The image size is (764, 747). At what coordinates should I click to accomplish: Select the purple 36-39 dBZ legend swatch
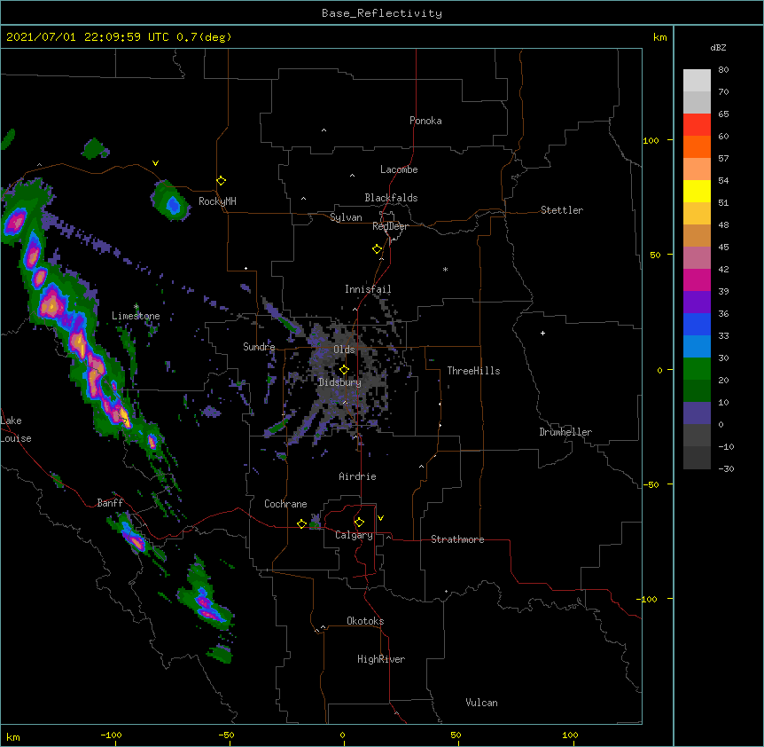[697, 302]
